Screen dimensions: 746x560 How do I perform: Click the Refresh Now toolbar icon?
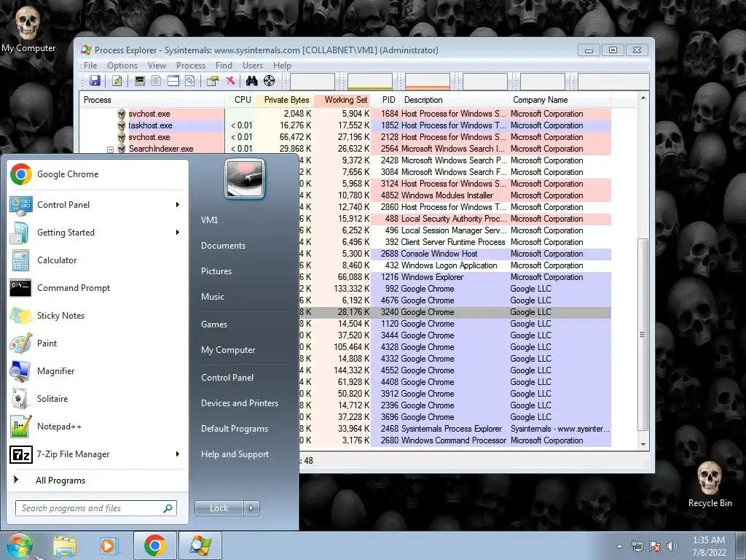pos(117,81)
